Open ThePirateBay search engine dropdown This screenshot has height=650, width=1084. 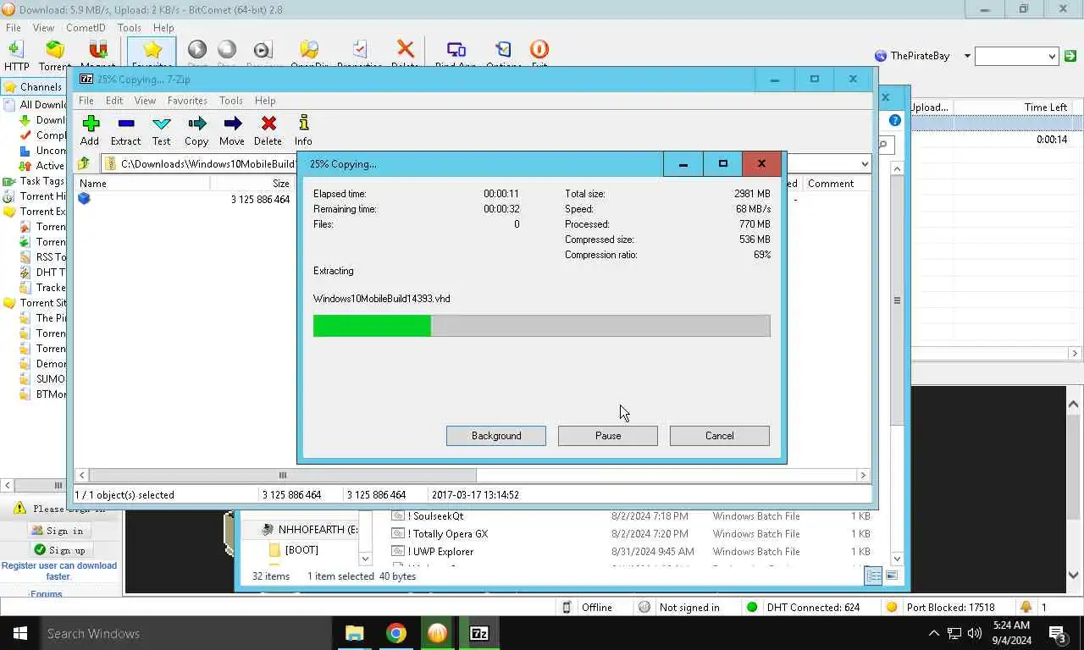pos(967,56)
